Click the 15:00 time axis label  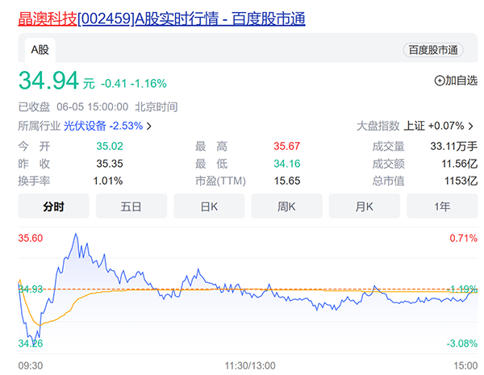coord(465,366)
